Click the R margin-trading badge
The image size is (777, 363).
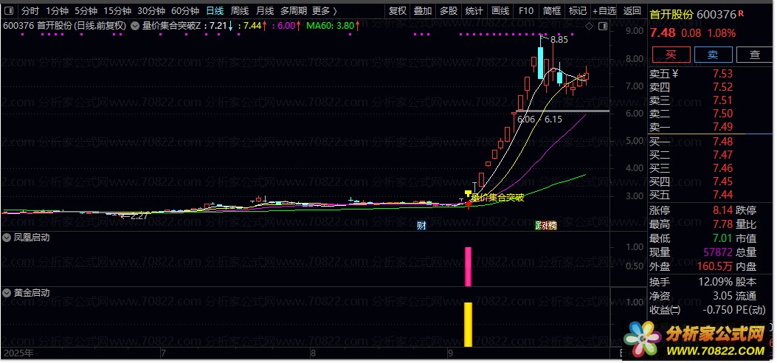742,13
